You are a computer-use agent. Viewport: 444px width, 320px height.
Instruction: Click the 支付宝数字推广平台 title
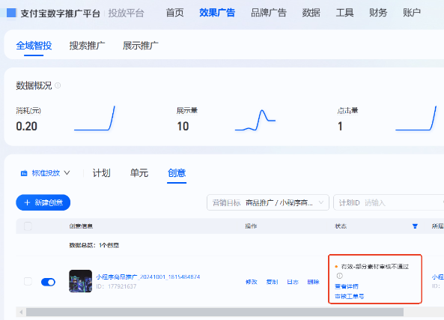pos(61,13)
